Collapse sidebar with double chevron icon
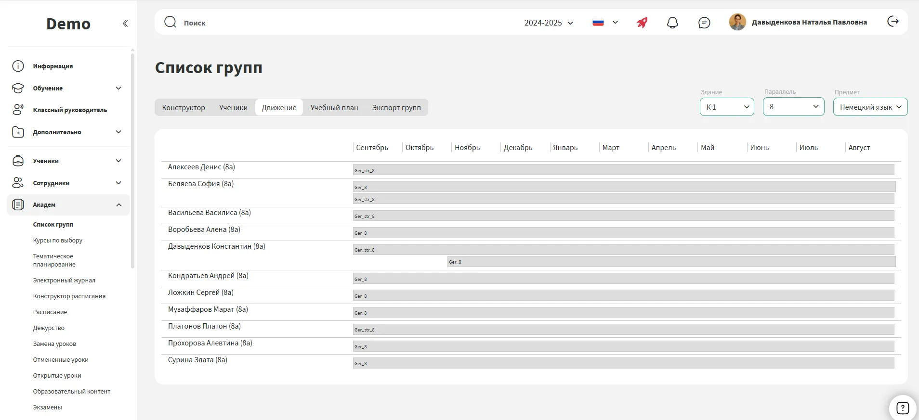Screen dimensions: 919x420 tap(125, 24)
